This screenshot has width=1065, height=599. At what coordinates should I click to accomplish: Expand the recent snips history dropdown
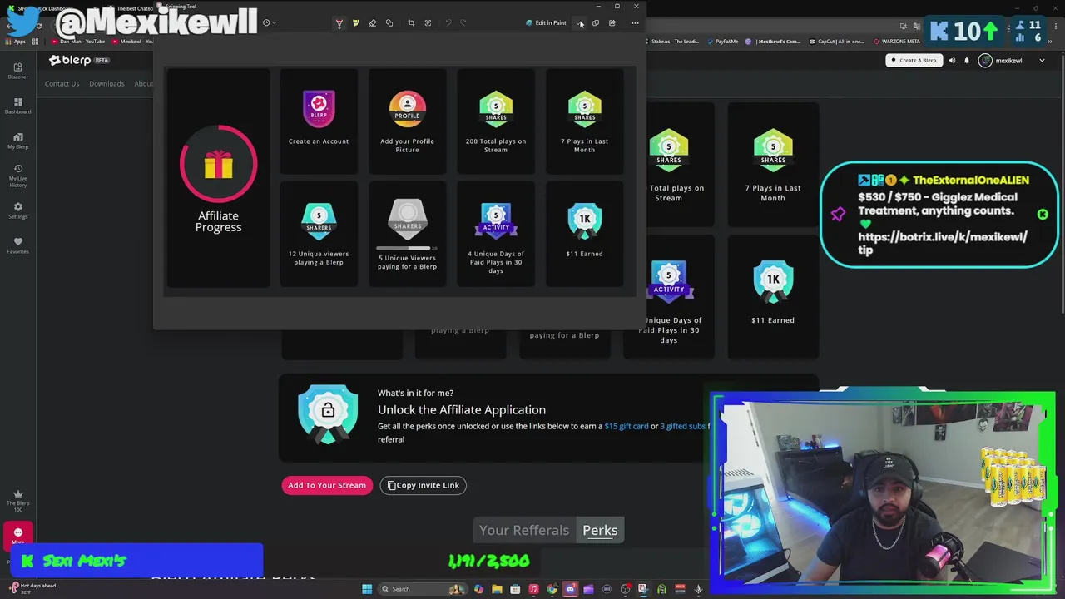tap(269, 23)
